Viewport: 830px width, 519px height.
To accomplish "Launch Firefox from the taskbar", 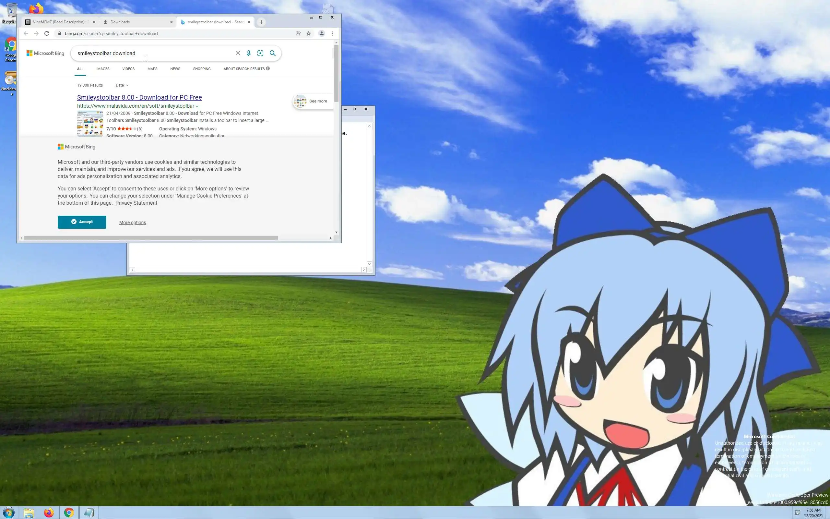I will 49,513.
